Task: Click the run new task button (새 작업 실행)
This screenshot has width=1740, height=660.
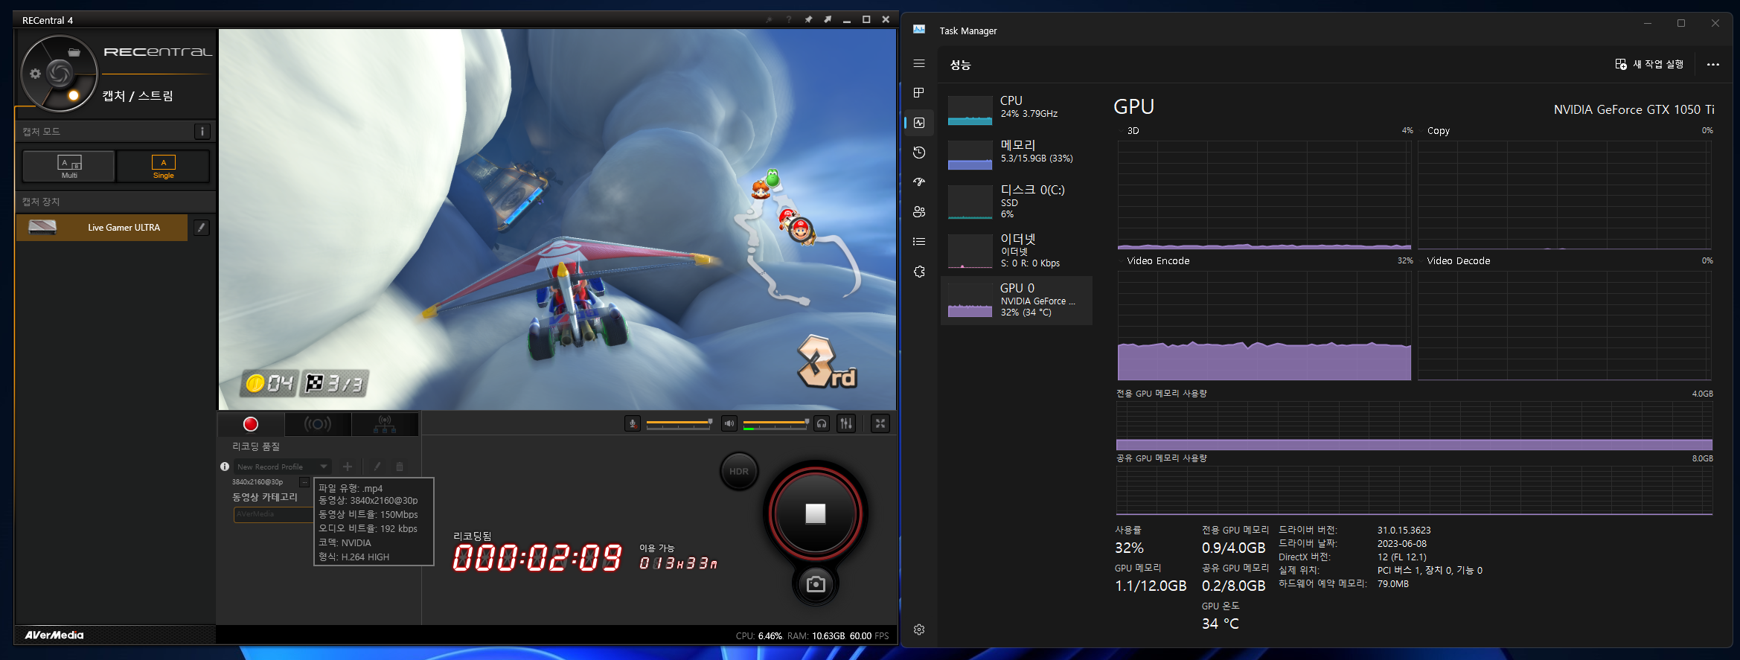Action: 1649,65
